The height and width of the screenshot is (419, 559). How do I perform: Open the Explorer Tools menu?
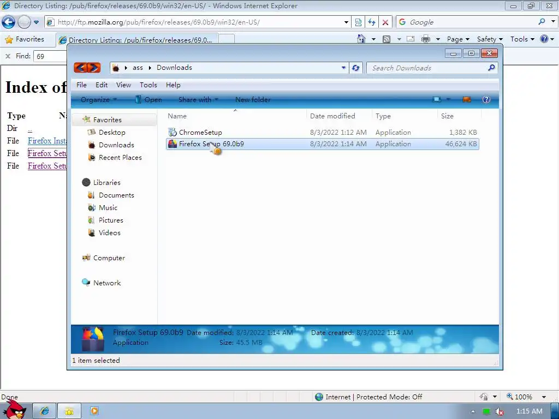coord(148,85)
